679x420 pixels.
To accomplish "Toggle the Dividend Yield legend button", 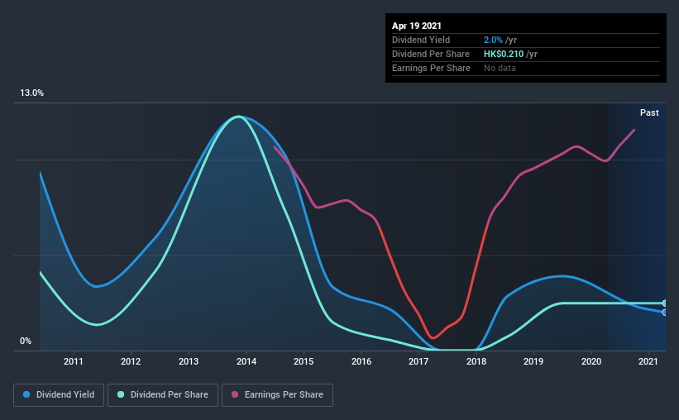I will pos(59,395).
